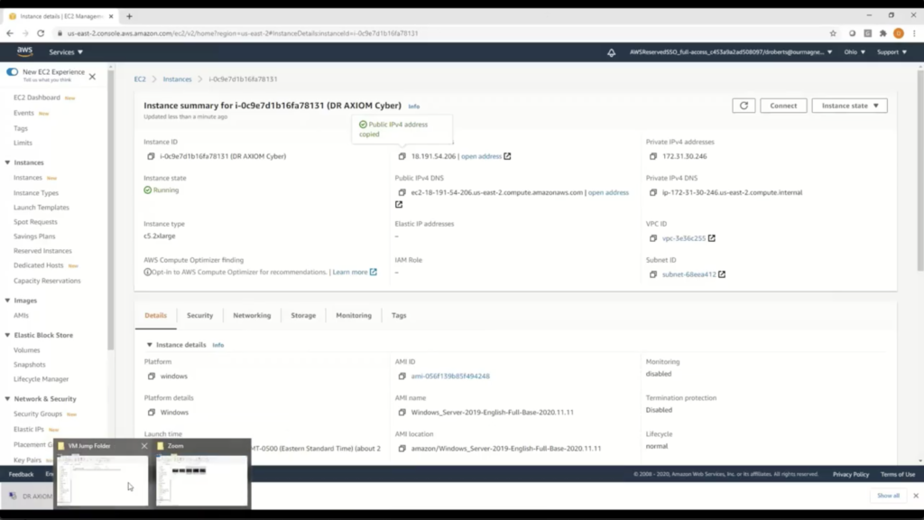The image size is (924, 520).
Task: Switch to the Tags tab
Action: click(x=399, y=315)
